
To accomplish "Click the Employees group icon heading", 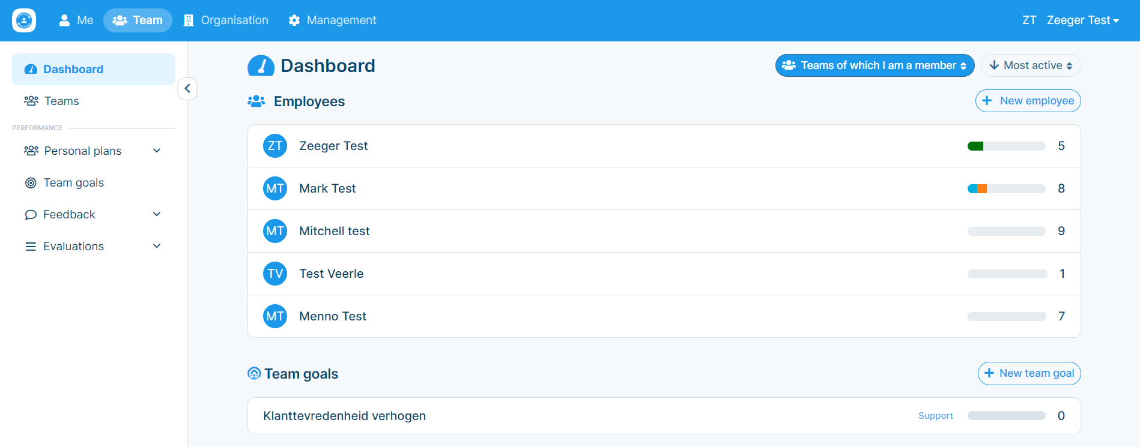I will tap(256, 101).
